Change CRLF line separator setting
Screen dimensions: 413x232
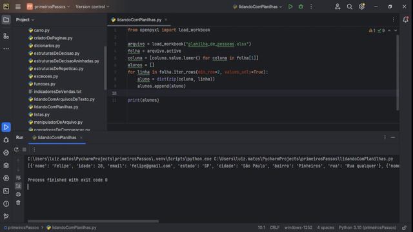tap(274, 227)
